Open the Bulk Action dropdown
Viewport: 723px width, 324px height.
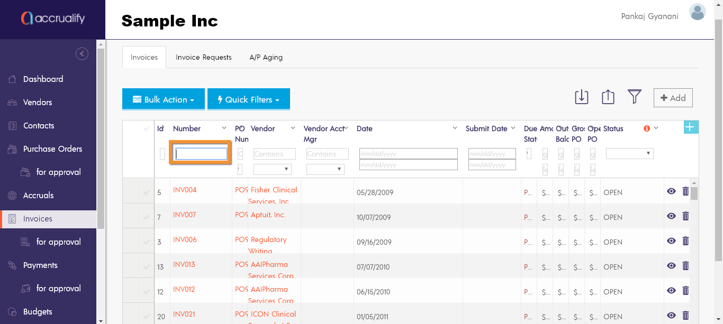(163, 99)
